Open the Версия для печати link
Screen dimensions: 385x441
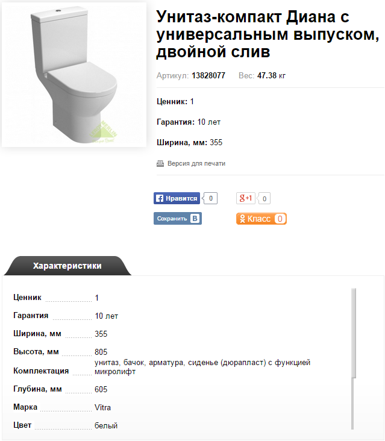click(x=196, y=163)
